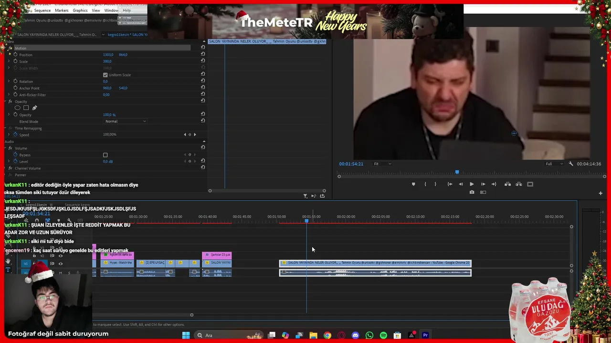Open the monitor button editor plus
This screenshot has width=611, height=343.
(x=600, y=193)
